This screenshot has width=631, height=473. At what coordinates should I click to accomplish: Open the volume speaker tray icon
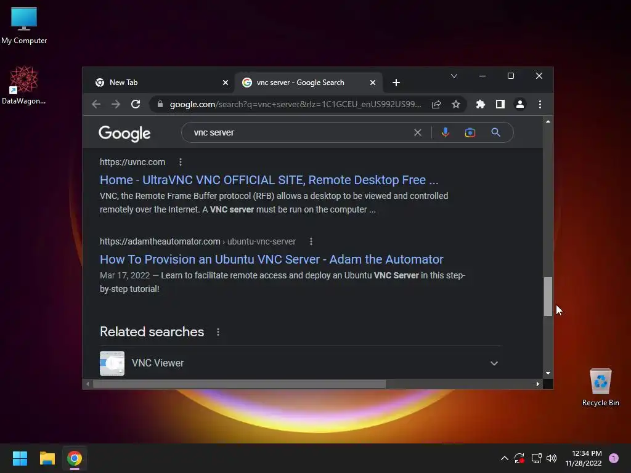pos(552,458)
